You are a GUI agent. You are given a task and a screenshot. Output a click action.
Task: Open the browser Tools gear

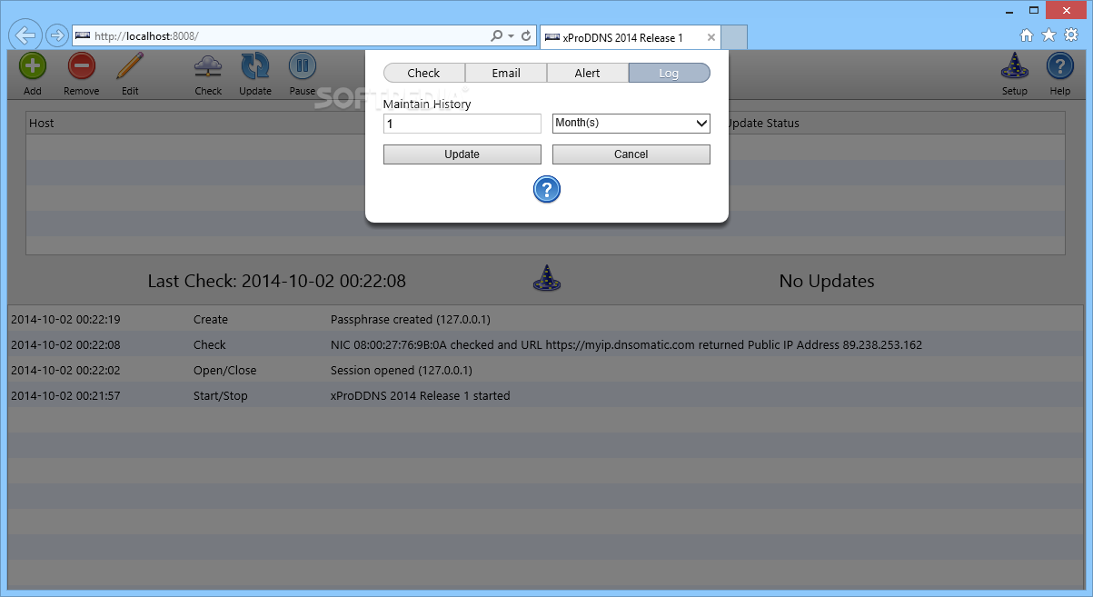tap(1071, 35)
